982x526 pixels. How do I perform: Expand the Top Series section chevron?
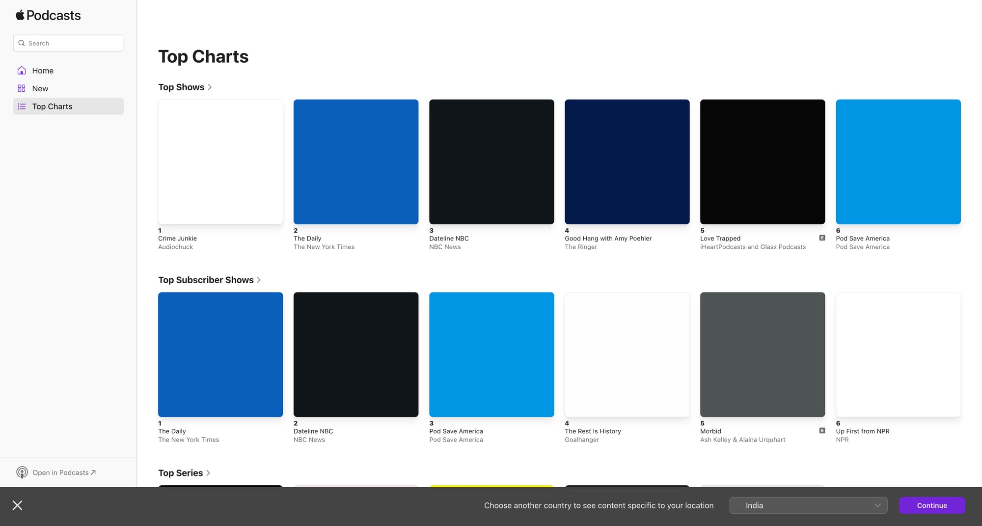208,473
